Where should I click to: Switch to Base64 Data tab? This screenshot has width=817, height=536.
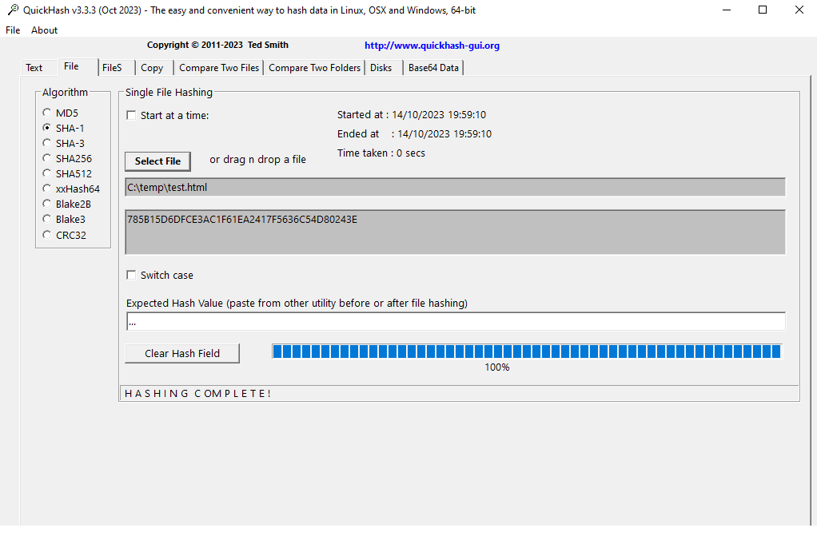pyautogui.click(x=433, y=68)
